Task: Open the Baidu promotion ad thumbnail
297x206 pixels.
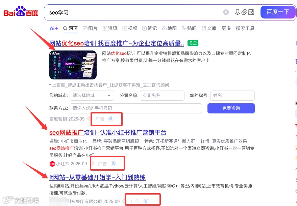Action: (x=73, y=65)
